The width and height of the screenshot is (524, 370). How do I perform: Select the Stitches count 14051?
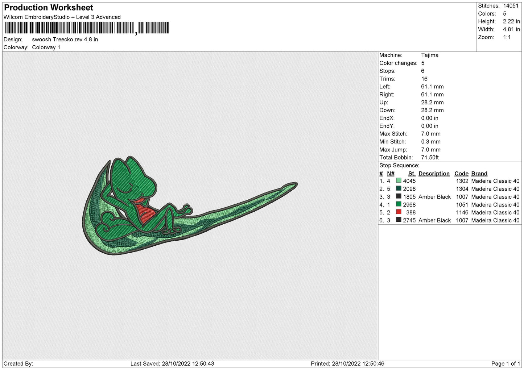click(x=511, y=6)
